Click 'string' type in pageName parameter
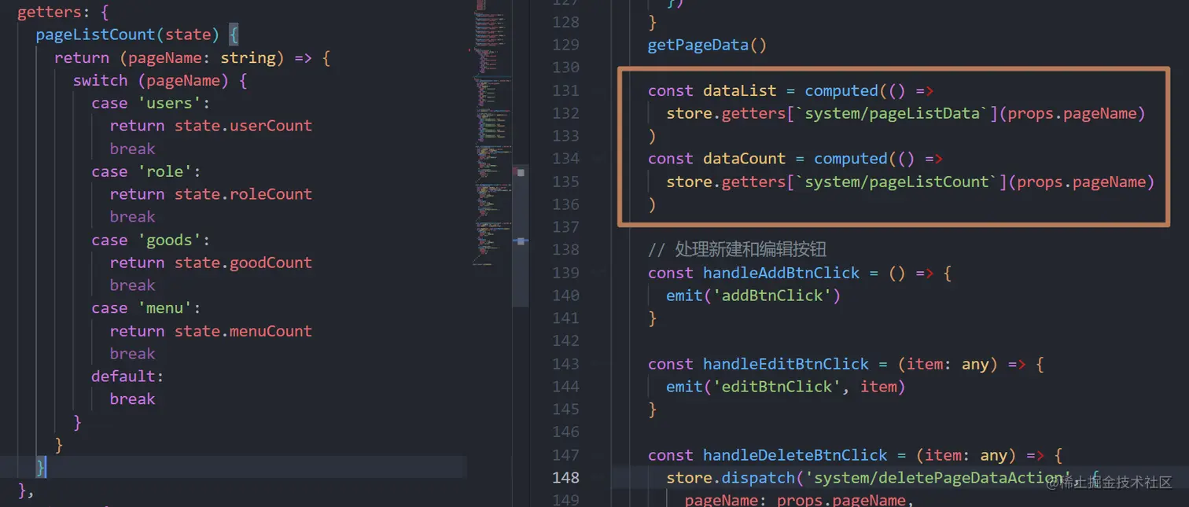Image resolution: width=1189 pixels, height=507 pixels. coord(248,57)
